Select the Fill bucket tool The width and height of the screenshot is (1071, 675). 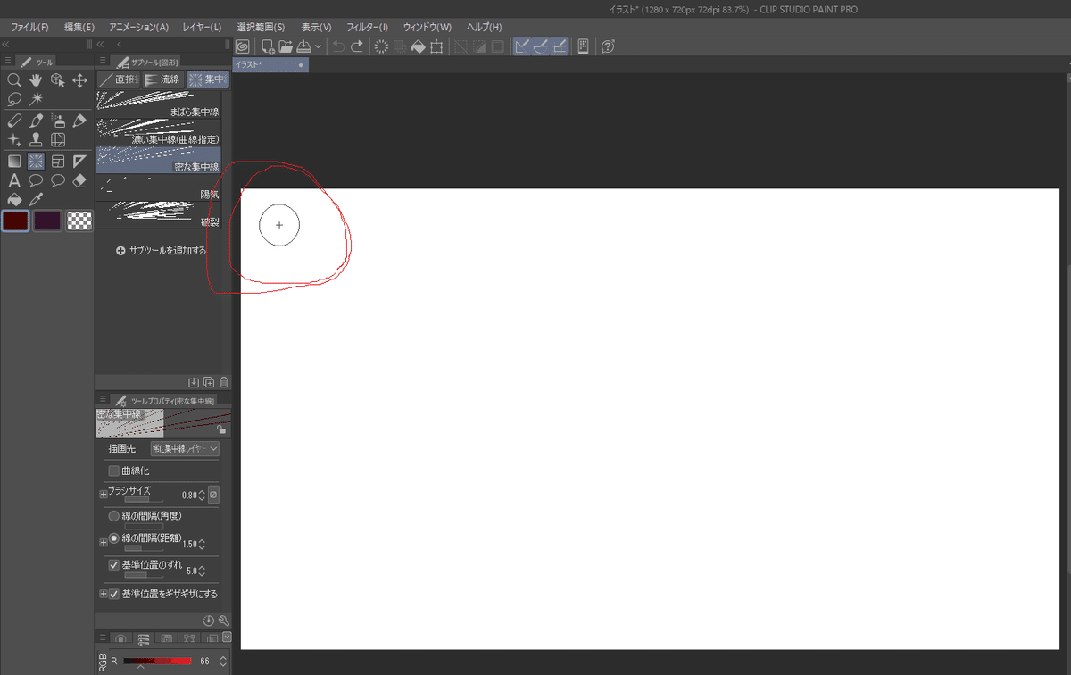click(14, 199)
